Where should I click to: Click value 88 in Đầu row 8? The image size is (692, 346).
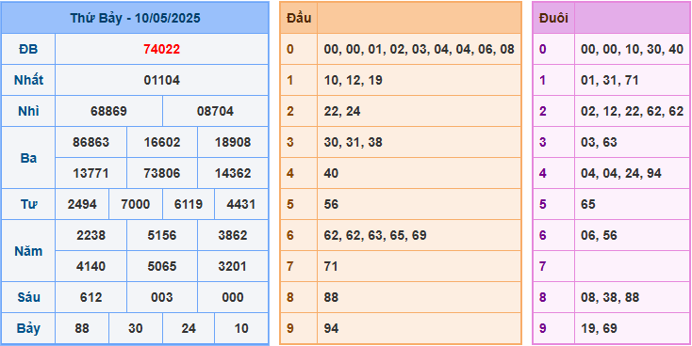pyautogui.click(x=331, y=297)
